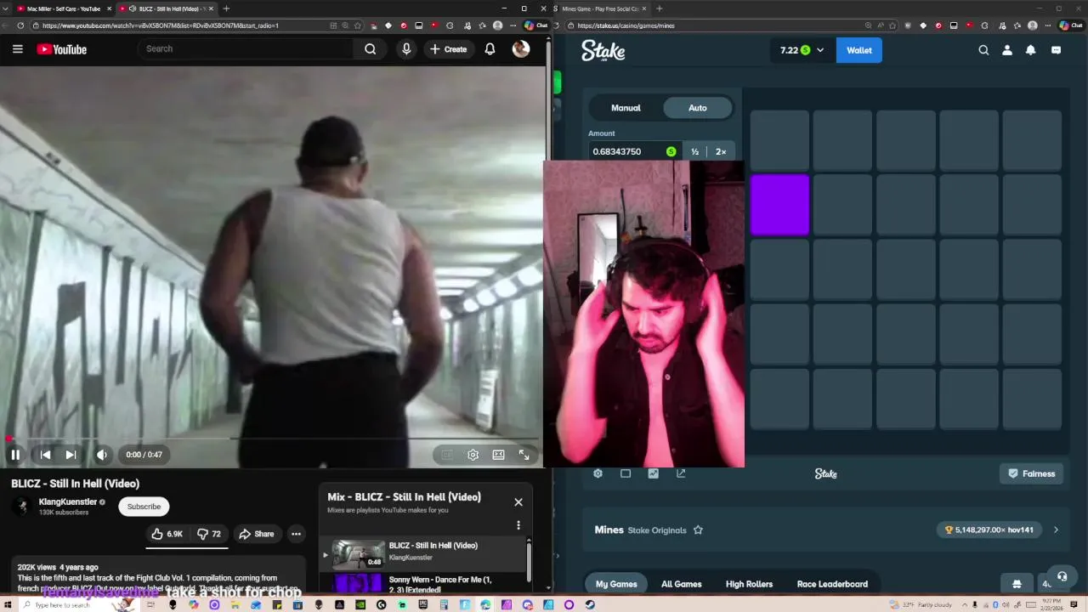
Task: Open new tab in the YouTube browser window
Action: coord(226,8)
